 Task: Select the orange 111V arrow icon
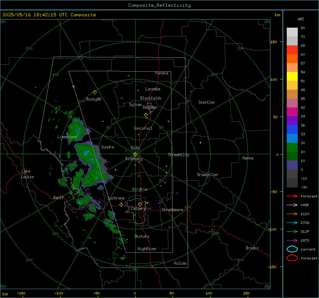(292, 214)
